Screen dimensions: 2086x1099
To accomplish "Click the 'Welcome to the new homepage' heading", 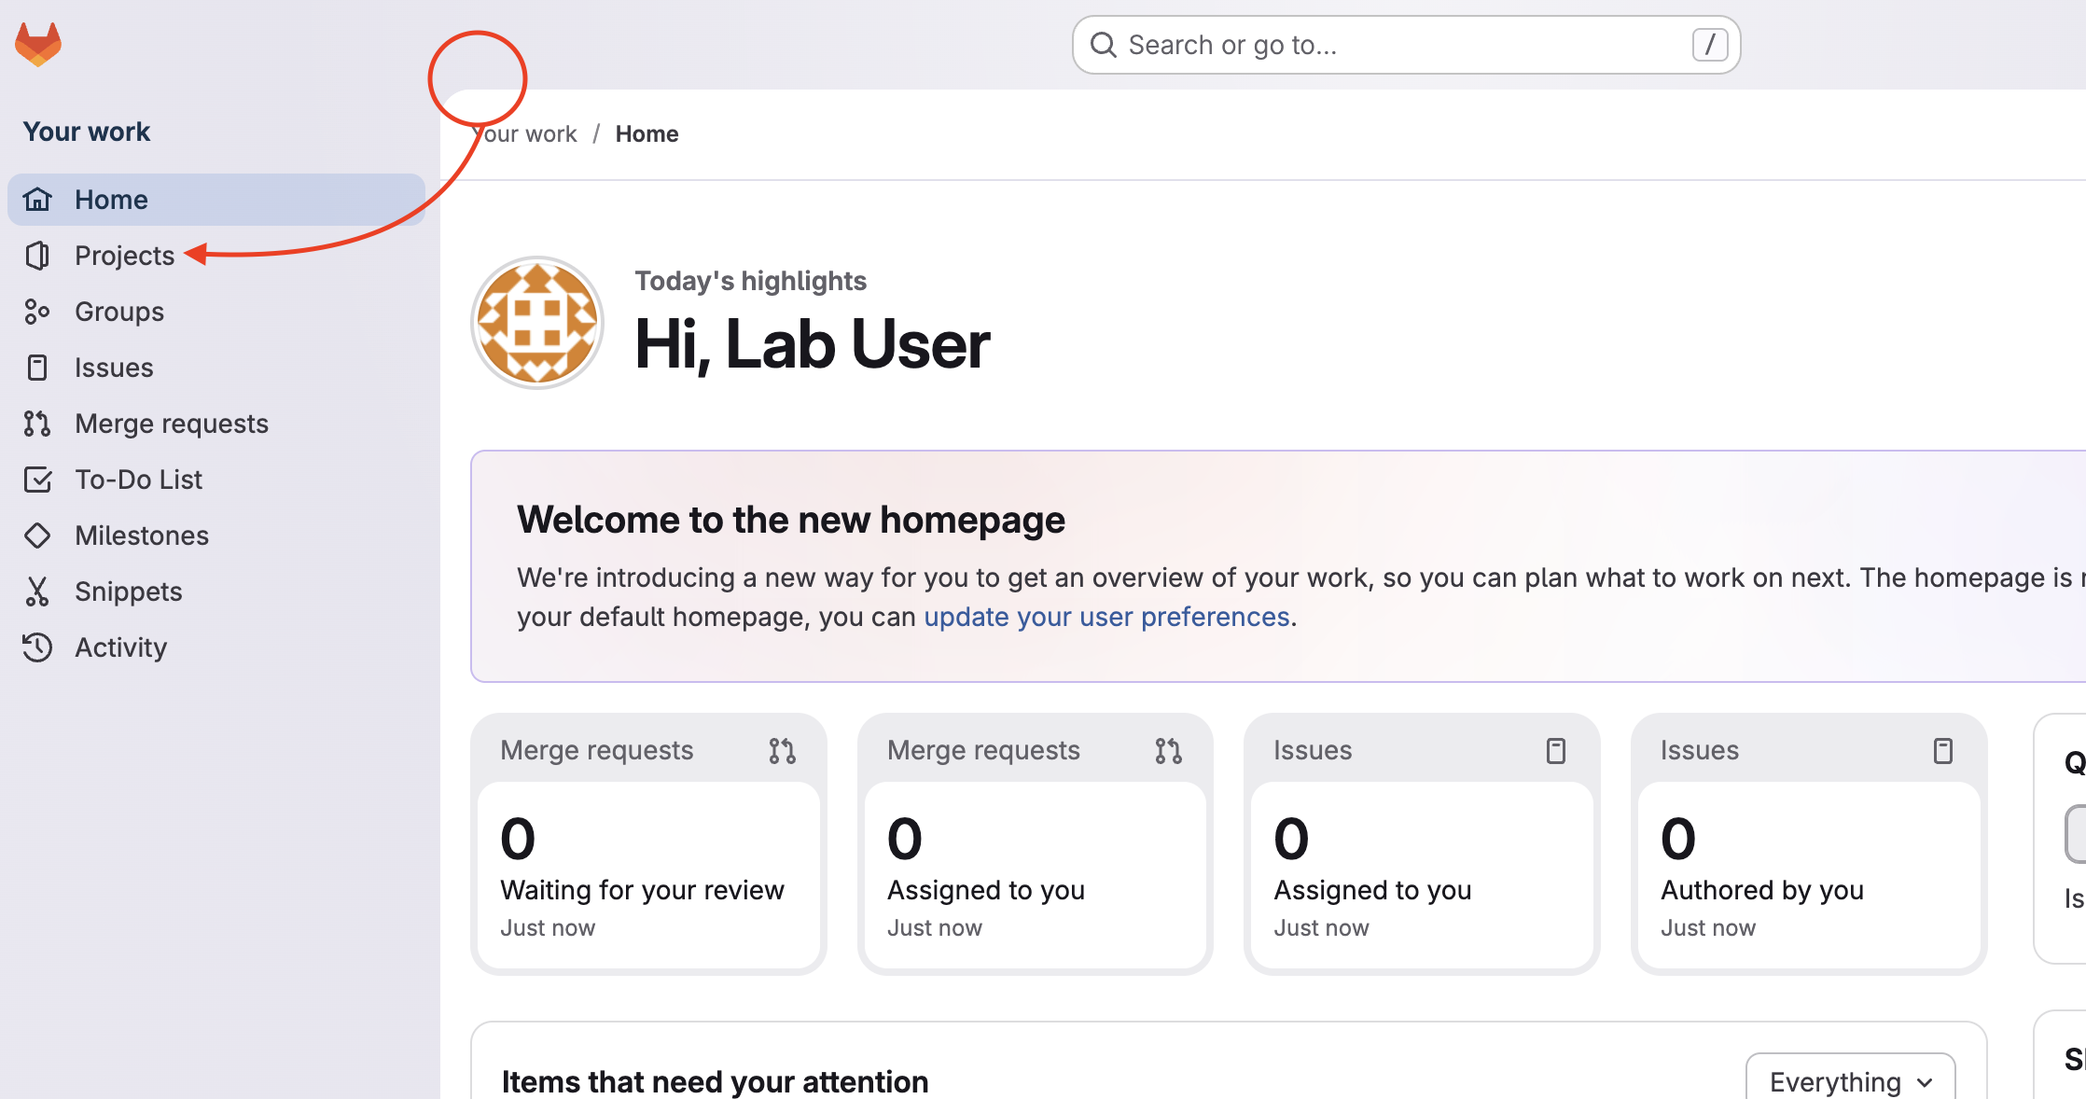I will [x=791, y=520].
